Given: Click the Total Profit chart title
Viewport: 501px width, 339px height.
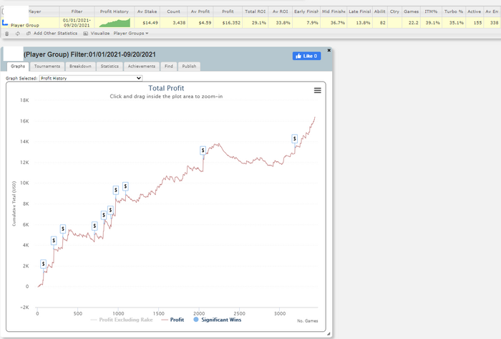Looking at the screenshot, I should 166,88.
